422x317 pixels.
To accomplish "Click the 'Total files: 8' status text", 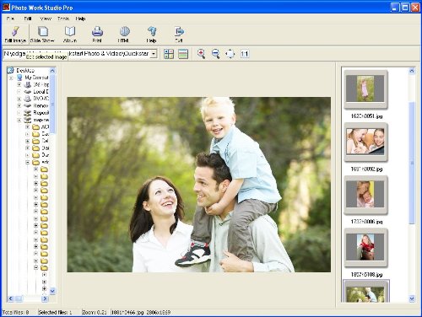I will (x=15, y=312).
